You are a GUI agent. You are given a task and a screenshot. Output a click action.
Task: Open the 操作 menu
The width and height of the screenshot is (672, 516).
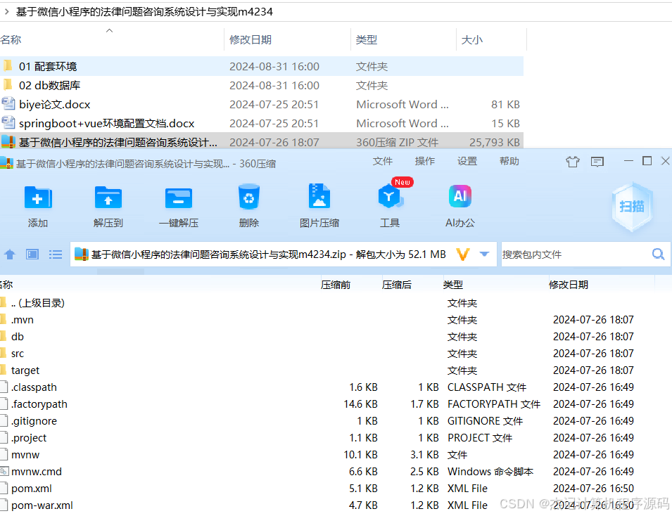click(x=425, y=161)
